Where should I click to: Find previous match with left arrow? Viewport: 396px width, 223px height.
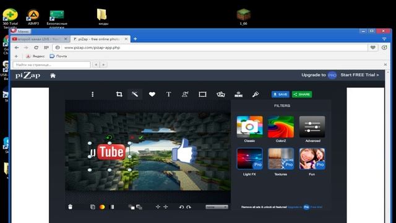[96, 64]
